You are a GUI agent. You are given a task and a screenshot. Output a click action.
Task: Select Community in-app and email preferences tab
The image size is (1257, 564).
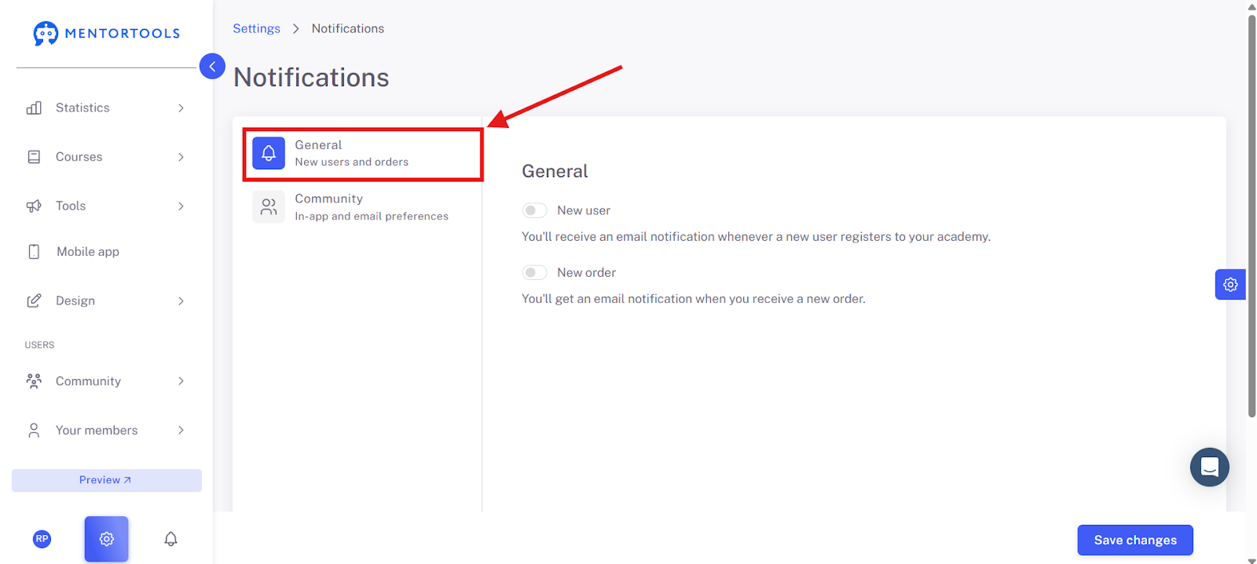point(362,207)
